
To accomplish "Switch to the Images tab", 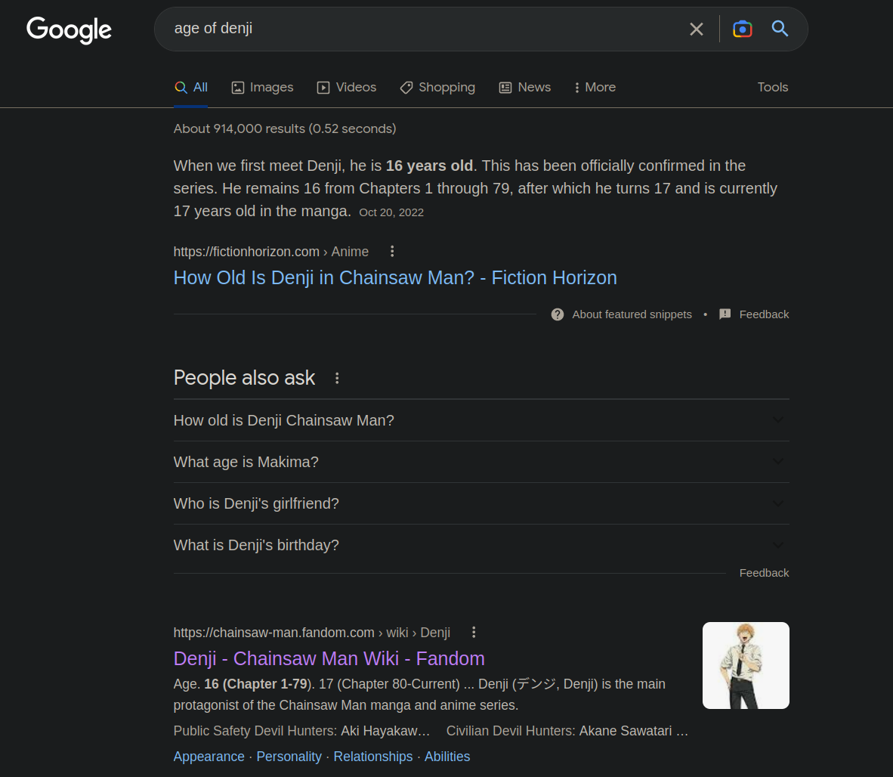I will (x=262, y=88).
